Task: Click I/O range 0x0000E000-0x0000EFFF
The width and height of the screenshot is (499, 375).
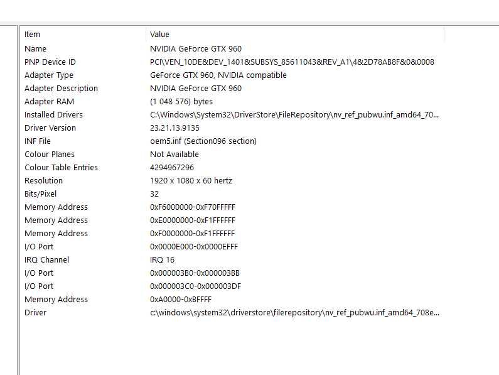Action: point(194,247)
